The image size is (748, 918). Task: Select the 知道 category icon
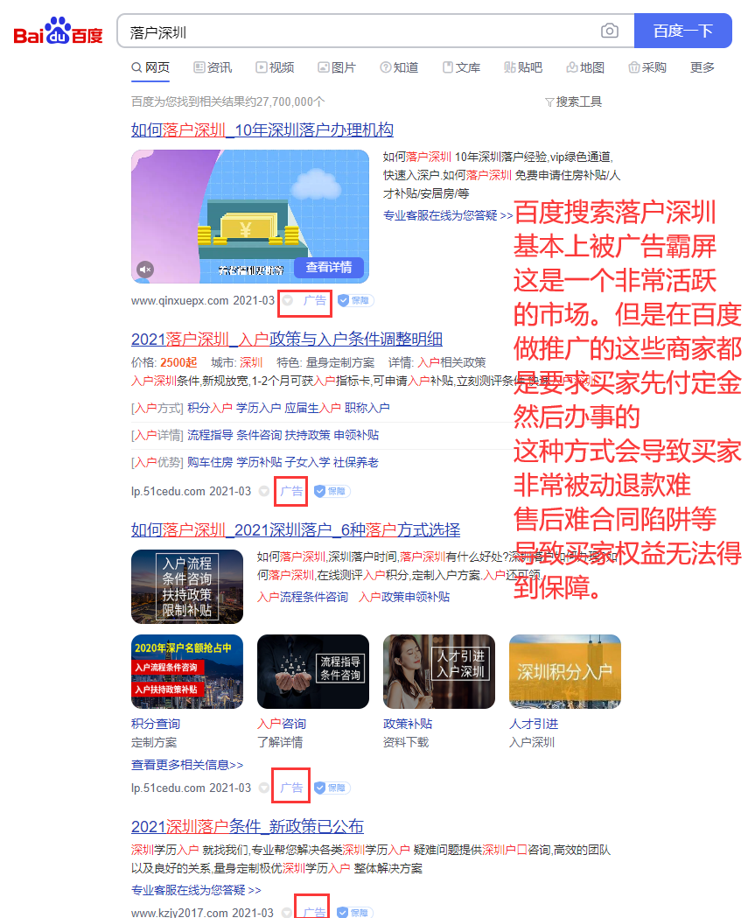(x=386, y=67)
